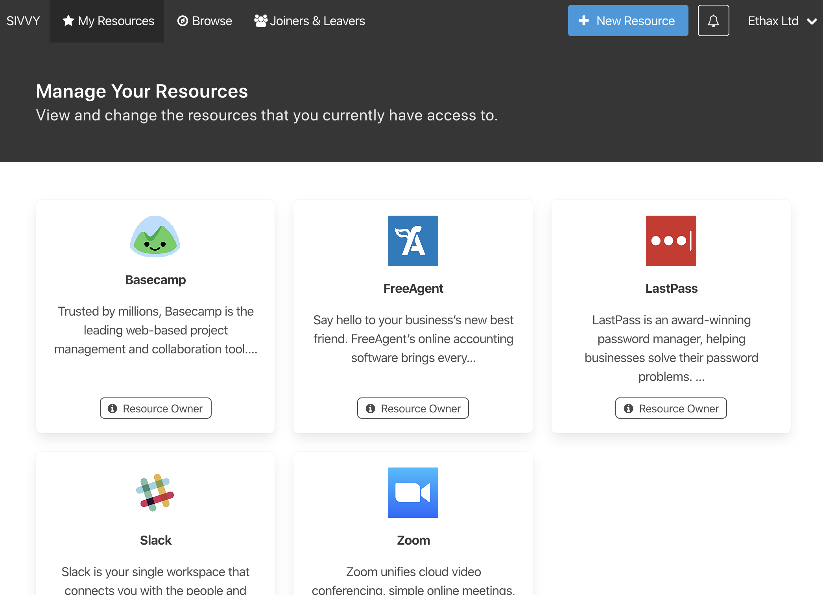Click Resource Owner button under FreeAgent
This screenshot has height=595, width=823.
click(413, 408)
